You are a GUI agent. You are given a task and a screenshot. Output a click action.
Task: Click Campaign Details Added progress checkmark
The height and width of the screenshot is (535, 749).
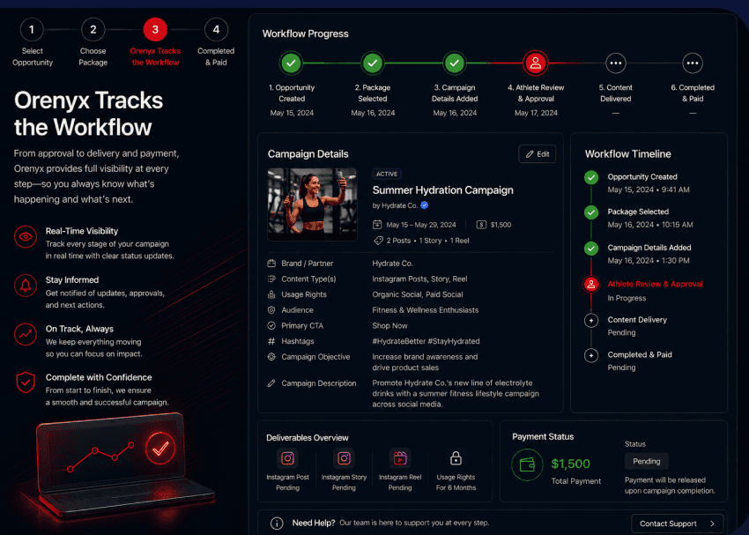455,63
